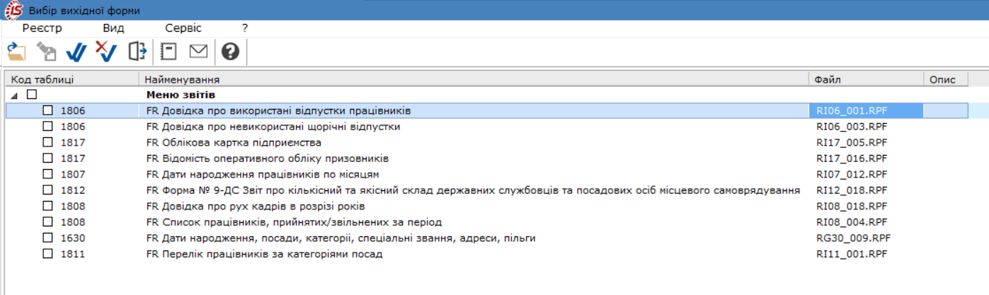The width and height of the screenshot is (989, 295).
Task: Click the exit door icon
Action: pos(137,52)
